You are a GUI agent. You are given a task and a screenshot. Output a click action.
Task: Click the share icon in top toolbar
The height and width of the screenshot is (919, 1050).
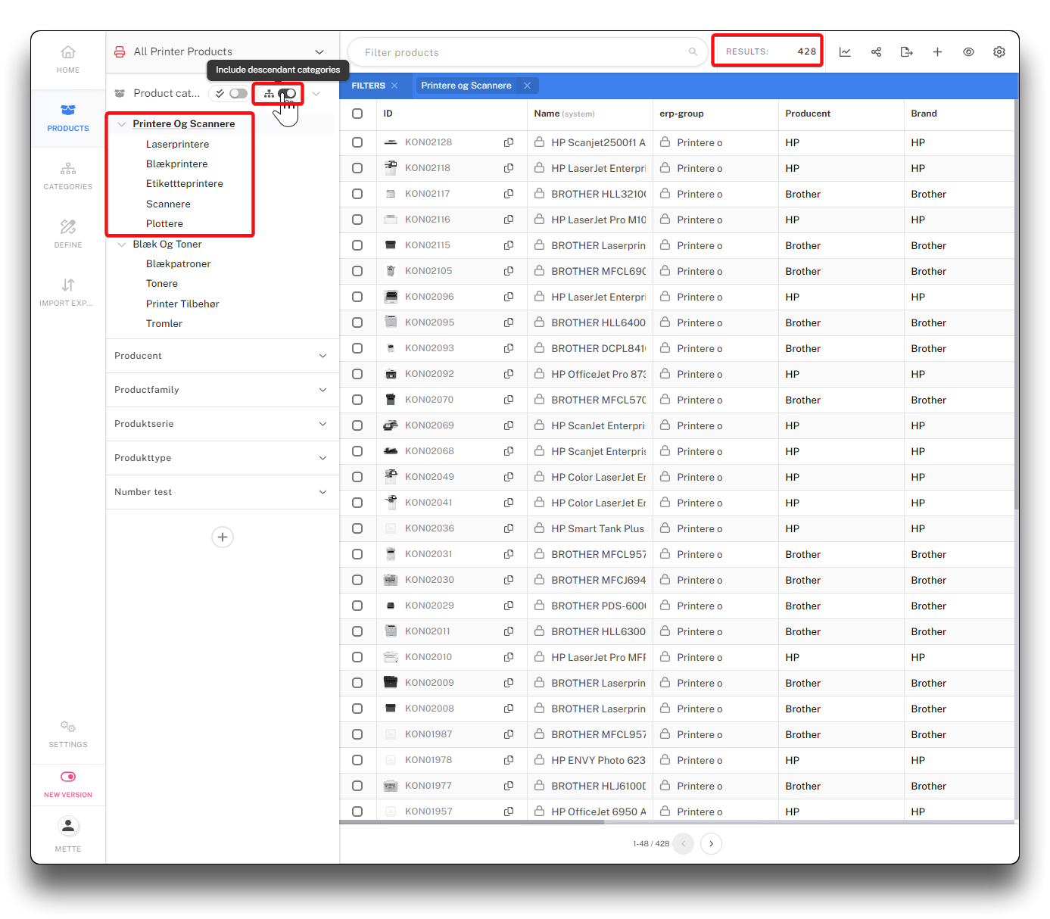pyautogui.click(x=876, y=52)
